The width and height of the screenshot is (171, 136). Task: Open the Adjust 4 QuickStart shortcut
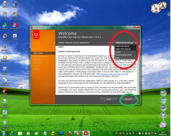point(5,114)
